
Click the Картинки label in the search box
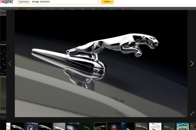click(24, 2)
